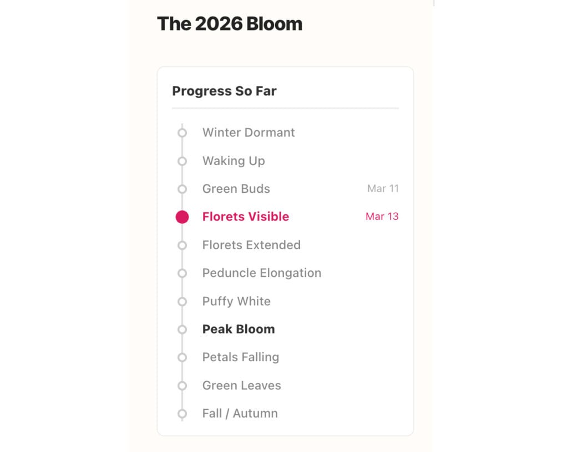This screenshot has width=568, height=452.
Task: Click the Progress So Far heading
Action: [x=225, y=91]
